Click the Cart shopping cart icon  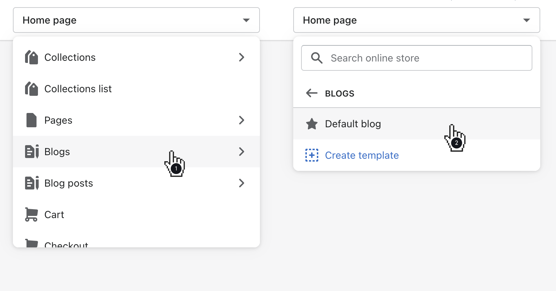31,214
